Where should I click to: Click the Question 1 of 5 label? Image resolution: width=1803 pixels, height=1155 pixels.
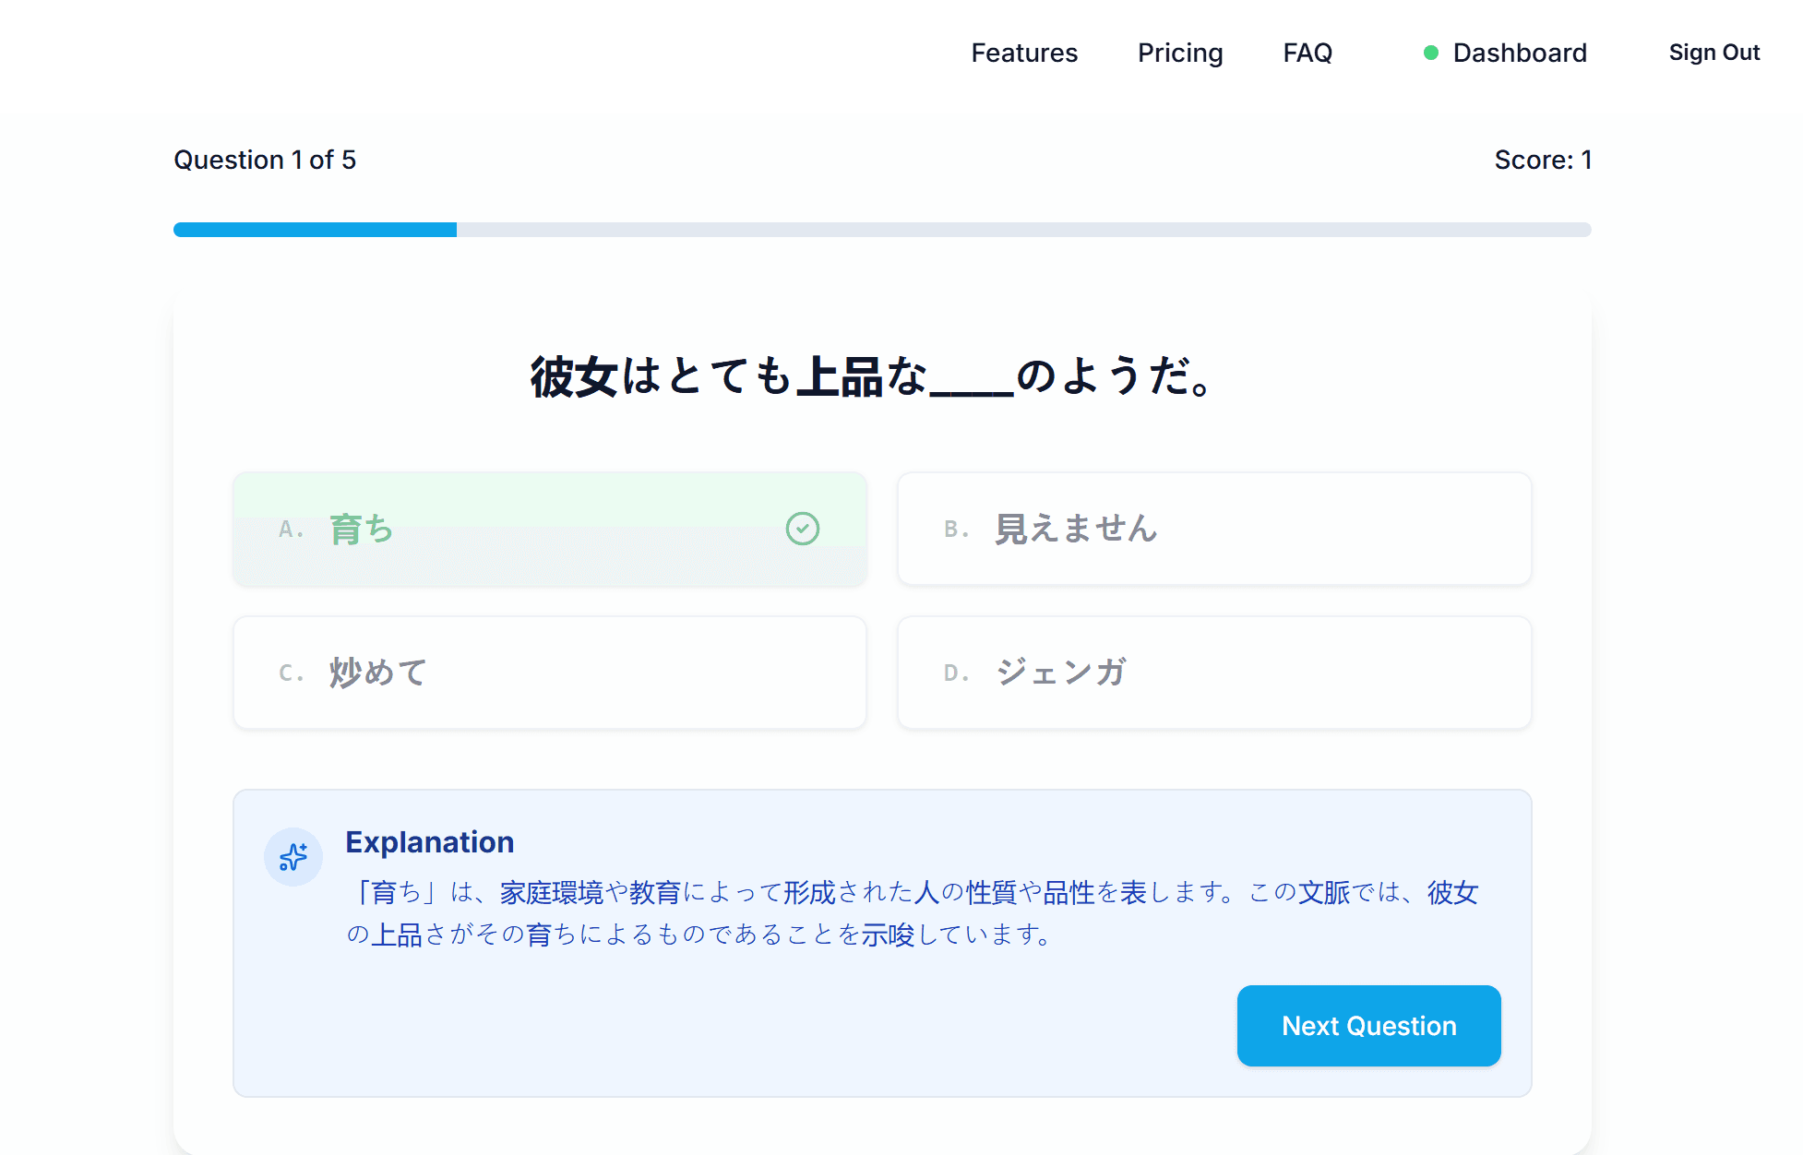pyautogui.click(x=265, y=159)
